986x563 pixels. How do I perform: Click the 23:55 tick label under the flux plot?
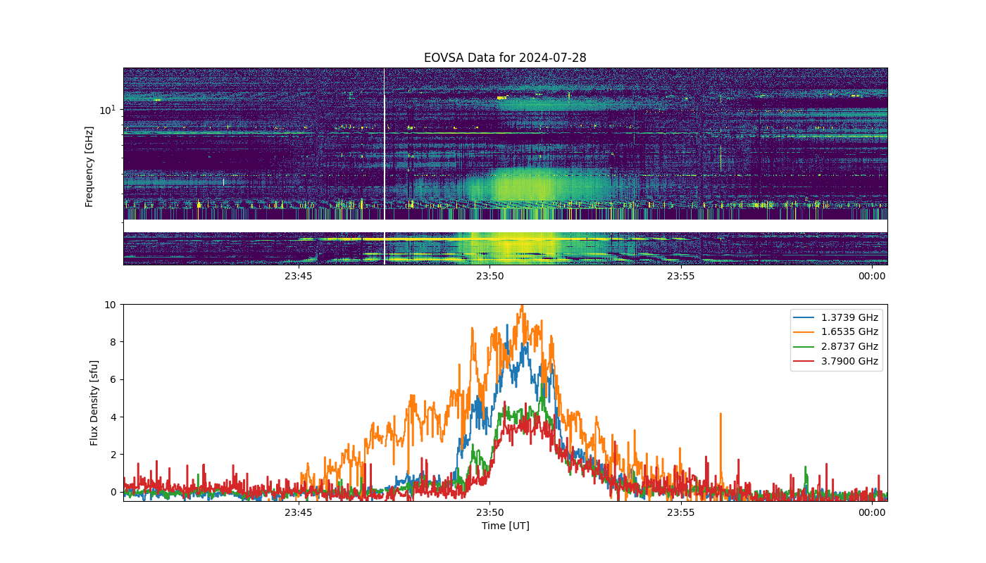pos(681,512)
